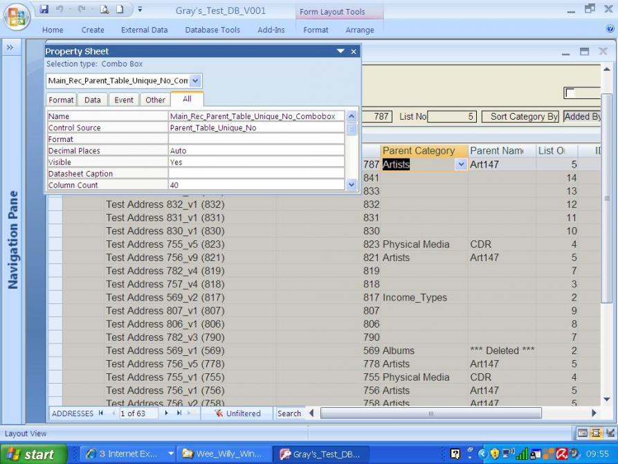Go to the next record in navigator
The height and width of the screenshot is (464, 618).
click(x=166, y=413)
